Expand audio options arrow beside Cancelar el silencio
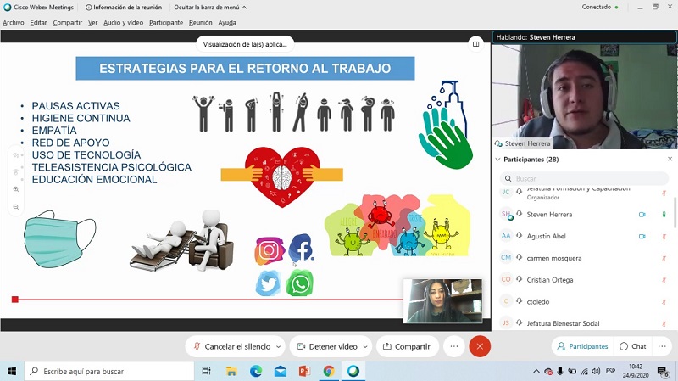 coord(278,346)
